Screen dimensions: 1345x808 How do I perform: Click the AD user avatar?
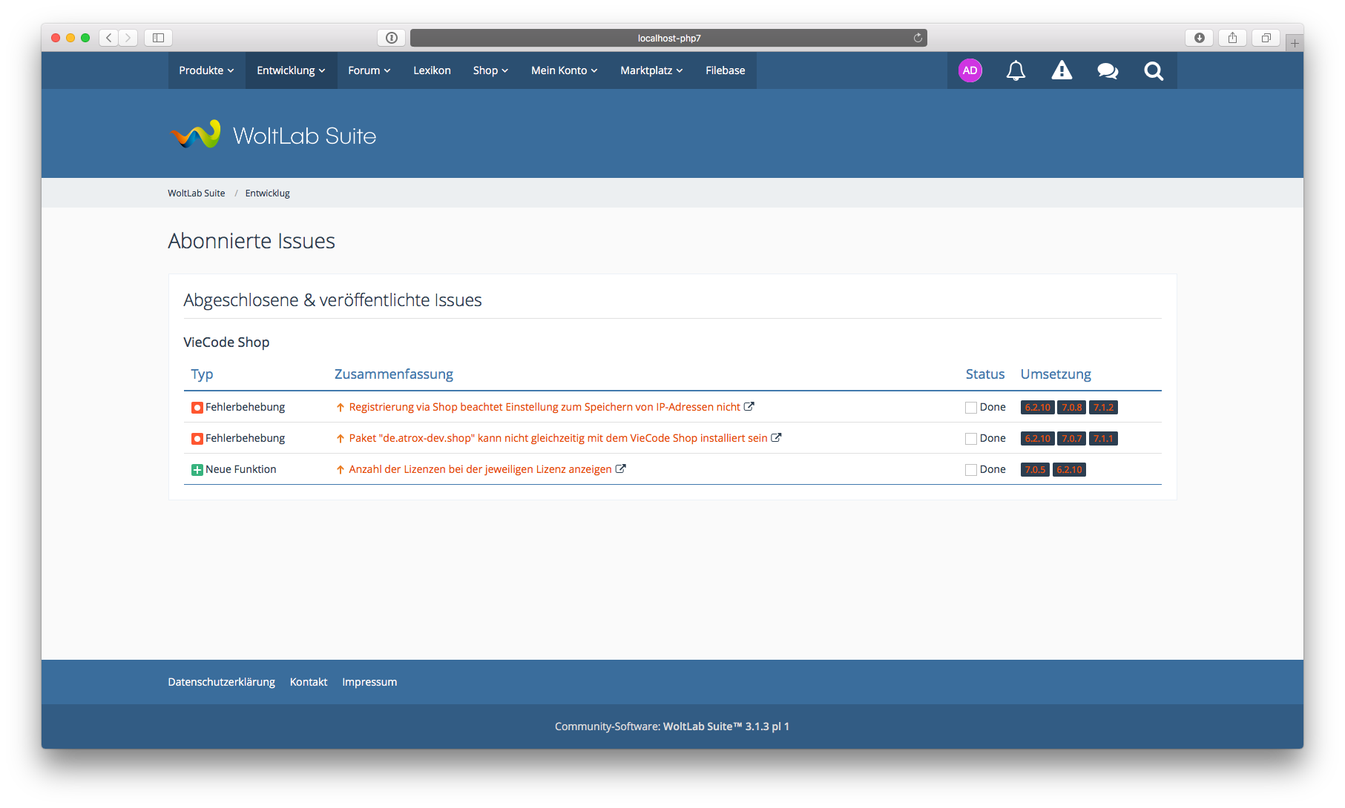pyautogui.click(x=970, y=70)
